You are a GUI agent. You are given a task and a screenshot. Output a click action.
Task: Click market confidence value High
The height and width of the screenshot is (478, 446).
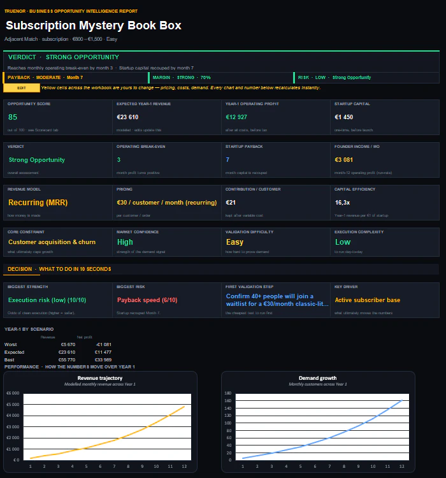(125, 242)
